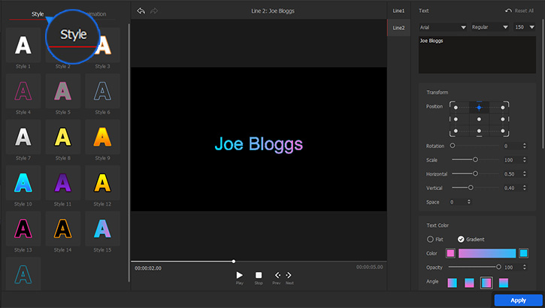The height and width of the screenshot is (308, 545).
Task: Click the undo arrow icon
Action: [141, 11]
